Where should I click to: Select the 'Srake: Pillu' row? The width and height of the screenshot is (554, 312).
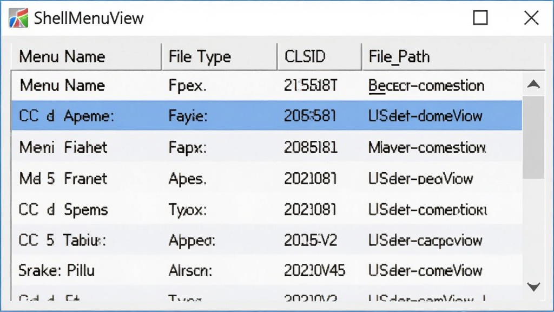coord(267,271)
